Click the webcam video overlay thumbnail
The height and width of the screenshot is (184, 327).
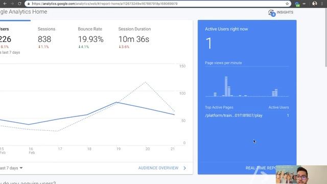click(301, 175)
